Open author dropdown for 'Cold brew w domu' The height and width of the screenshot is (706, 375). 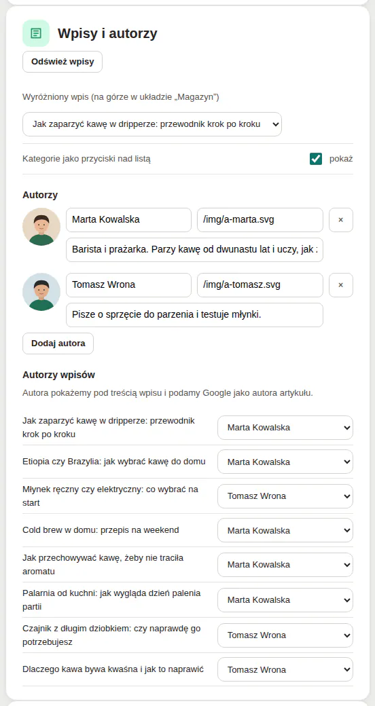285,530
